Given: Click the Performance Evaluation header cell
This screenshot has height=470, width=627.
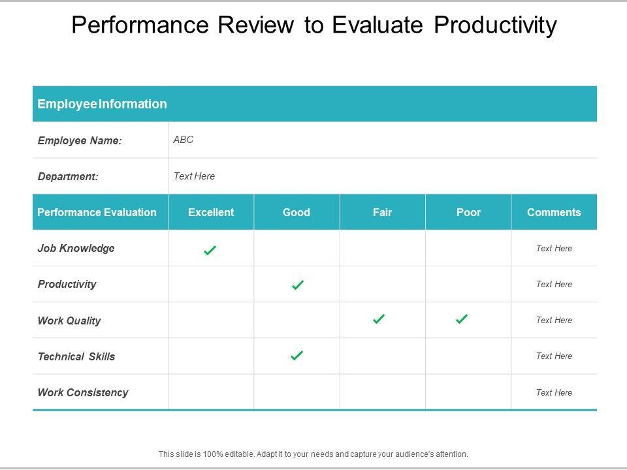Looking at the screenshot, I should (x=97, y=212).
